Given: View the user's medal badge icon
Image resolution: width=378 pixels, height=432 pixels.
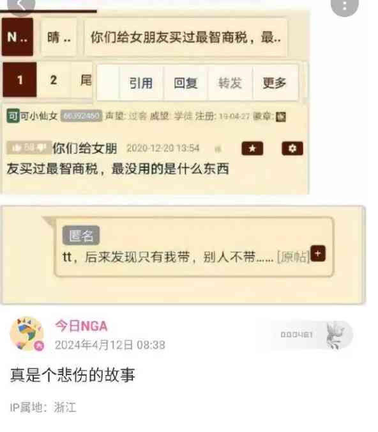Looking at the screenshot, I should (281, 117).
